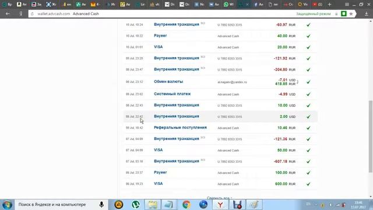Click the account number in the 2.00 USD row

[230, 117]
